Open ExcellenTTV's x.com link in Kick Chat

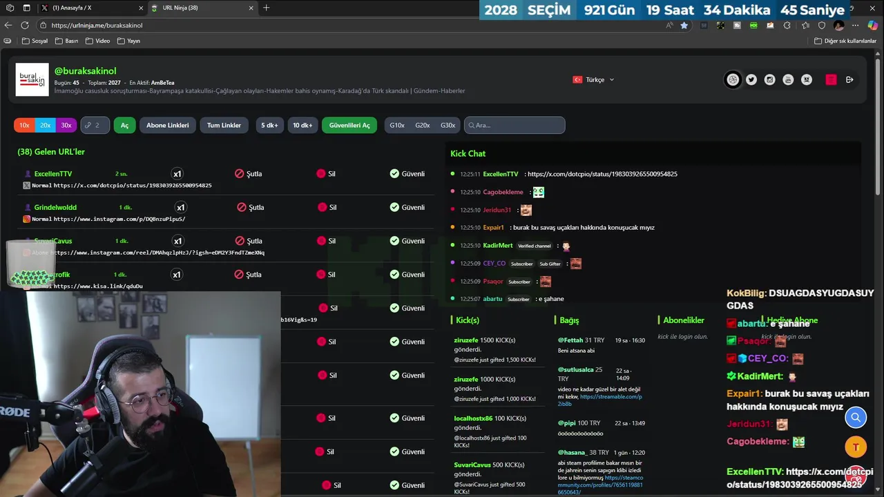click(602, 174)
